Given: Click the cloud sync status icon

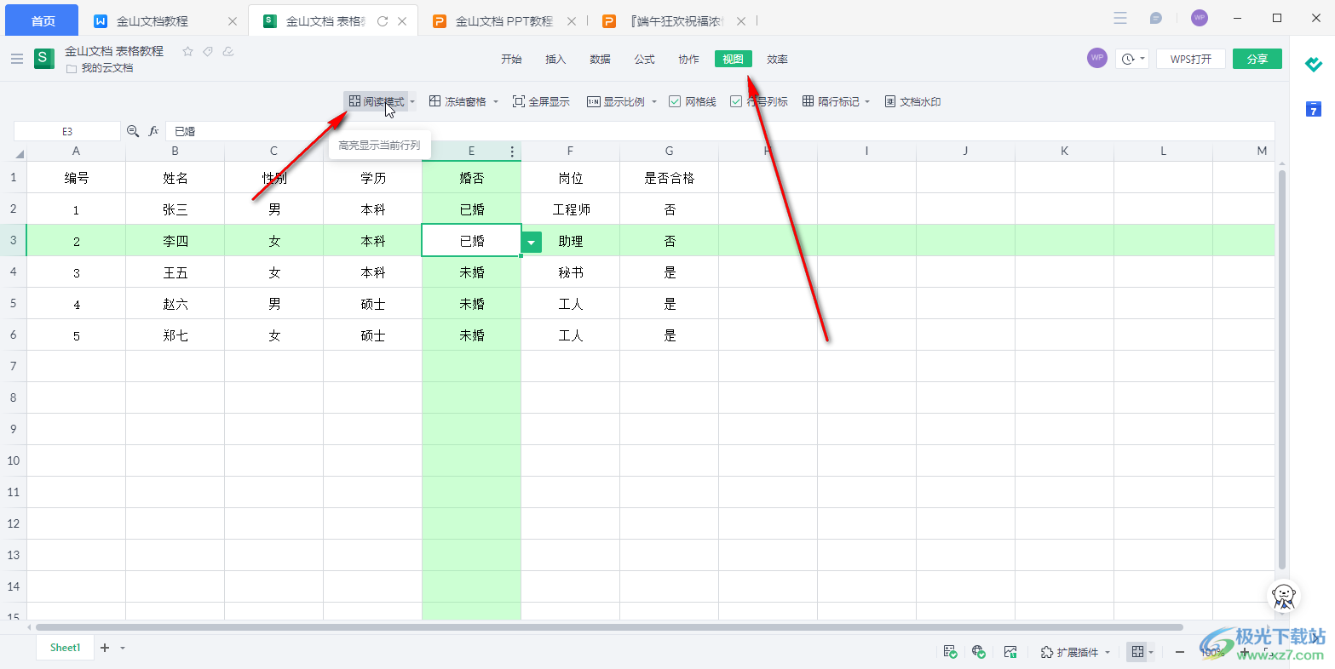Looking at the screenshot, I should [227, 52].
